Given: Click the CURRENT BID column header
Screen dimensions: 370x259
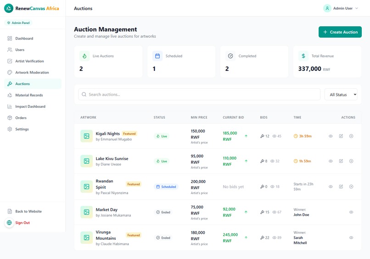Looking at the screenshot, I should (x=233, y=117).
